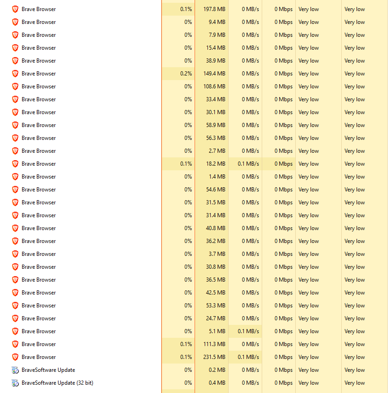391x393 pixels.
Task: Click the 1.4 MB memory value
Action: tap(217, 177)
